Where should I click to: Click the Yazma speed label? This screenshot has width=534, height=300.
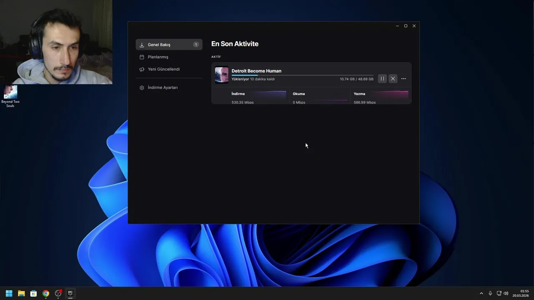tap(359, 94)
